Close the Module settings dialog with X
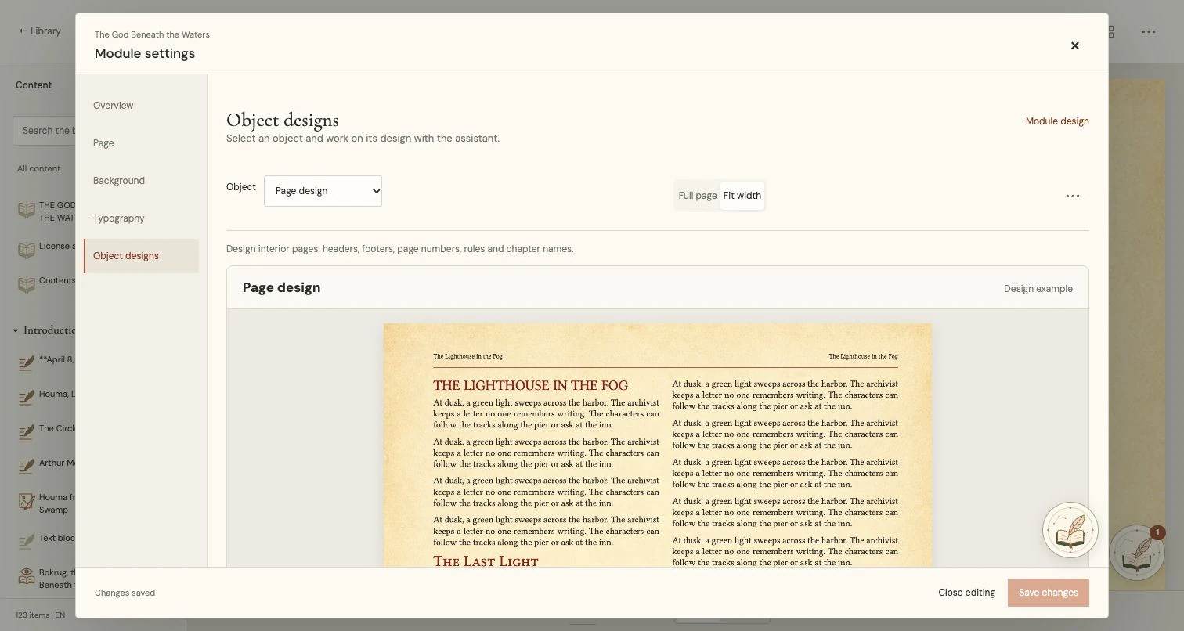The height and width of the screenshot is (631, 1184). point(1074,45)
